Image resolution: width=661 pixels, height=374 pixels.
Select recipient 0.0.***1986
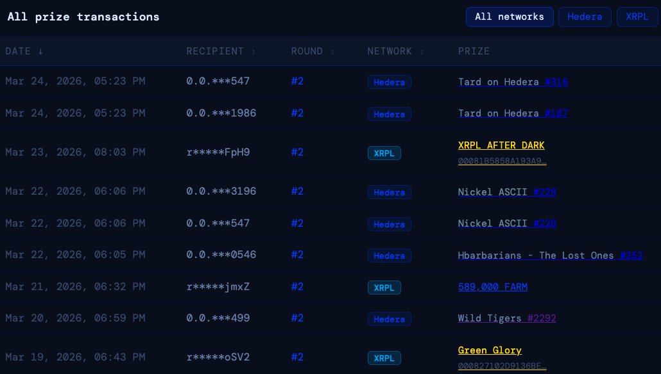(x=221, y=113)
